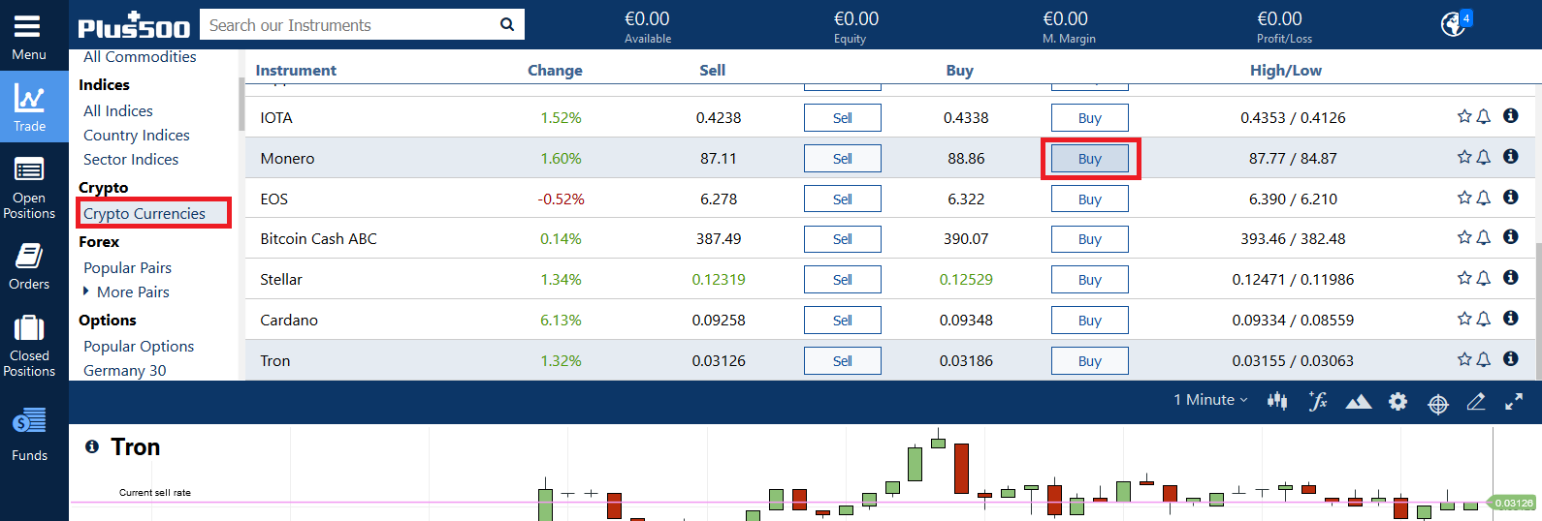Expand the More Pairs forex group
1542x521 pixels.
[x=126, y=291]
